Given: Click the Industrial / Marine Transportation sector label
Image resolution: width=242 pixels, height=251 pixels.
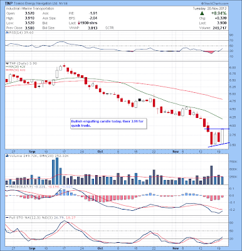Looking at the screenshot, I should (x=30, y=9).
